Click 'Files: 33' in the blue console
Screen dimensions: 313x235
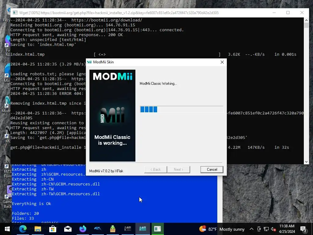23,218
